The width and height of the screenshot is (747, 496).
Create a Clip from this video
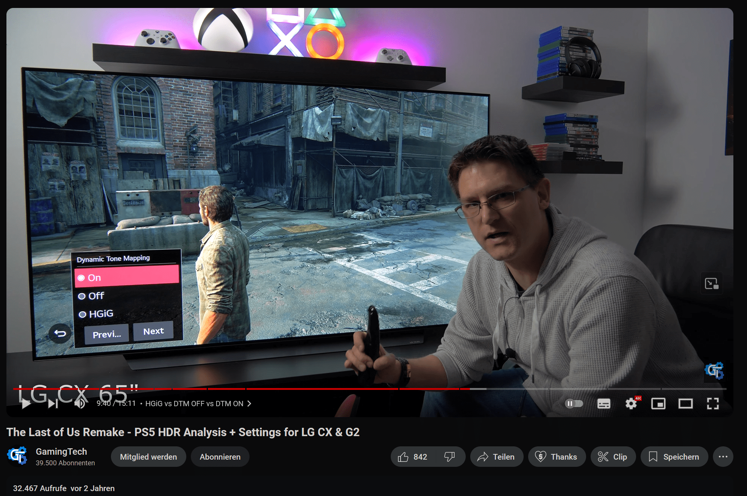click(613, 457)
